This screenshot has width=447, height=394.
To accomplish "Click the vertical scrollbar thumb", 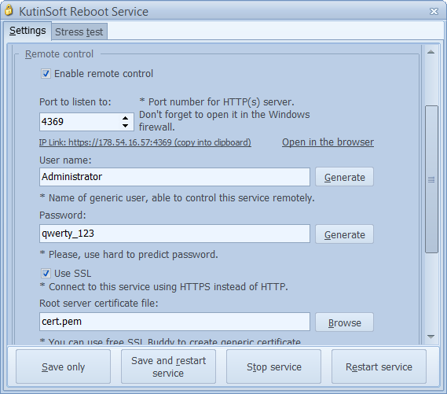I will pos(431,179).
